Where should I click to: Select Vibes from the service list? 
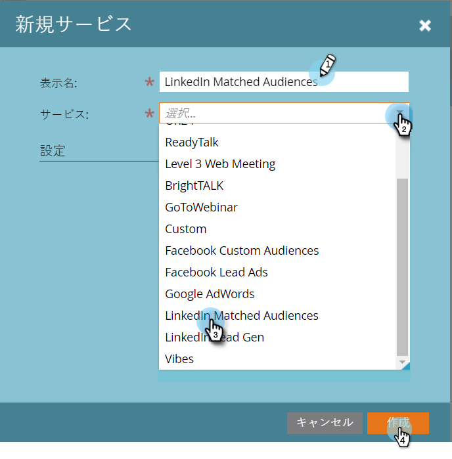click(x=277, y=359)
